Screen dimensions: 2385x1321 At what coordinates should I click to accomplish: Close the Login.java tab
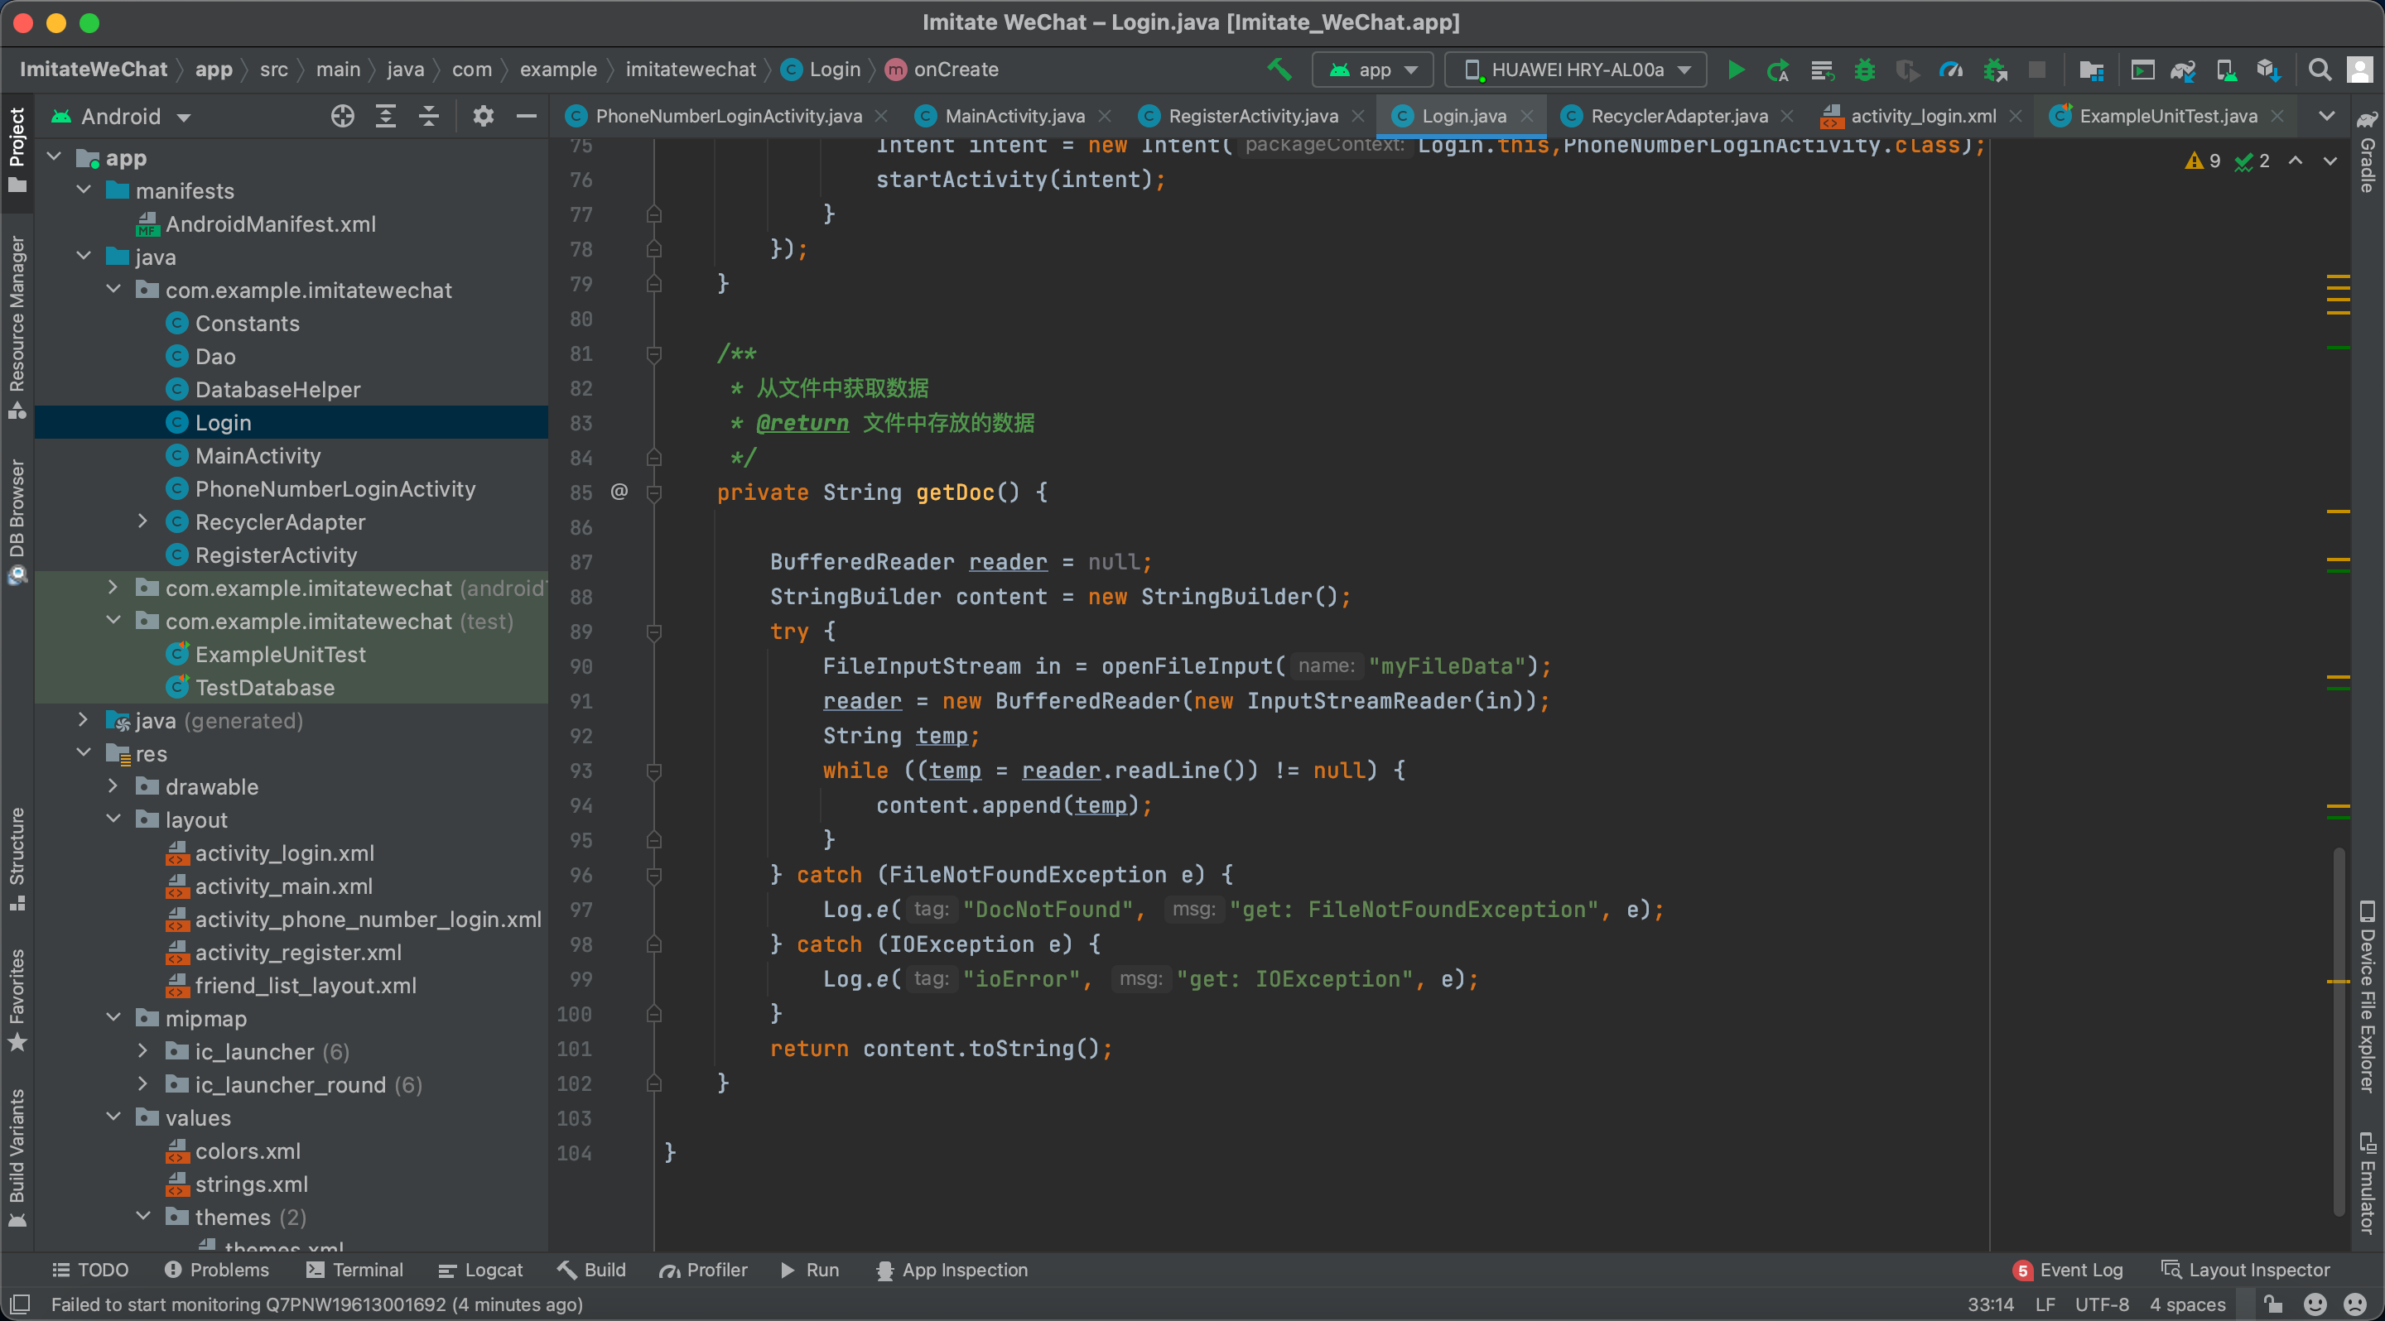coord(1527,117)
